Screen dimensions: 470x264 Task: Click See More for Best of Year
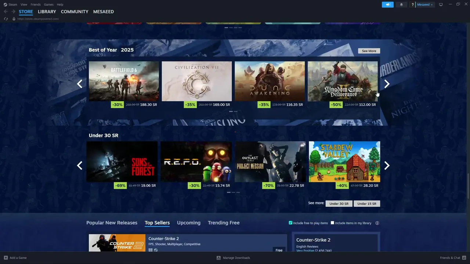369,51
